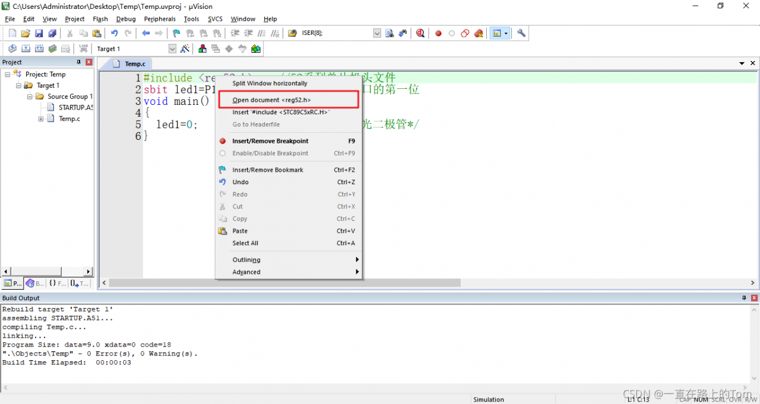The width and height of the screenshot is (760, 404).
Task: Click the editor horizontal scrollbar thumb
Action: click(285, 283)
